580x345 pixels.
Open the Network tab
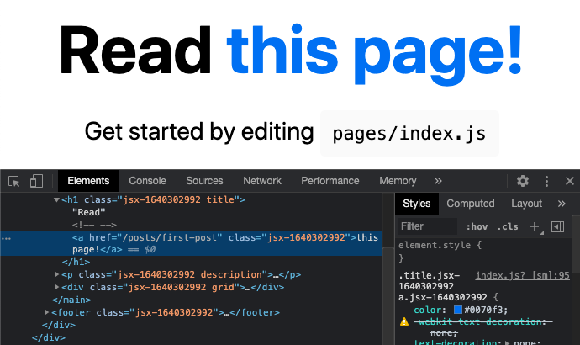click(262, 181)
